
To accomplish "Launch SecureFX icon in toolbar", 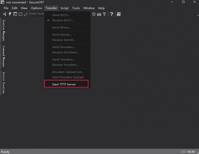I will [x=119, y=14].
